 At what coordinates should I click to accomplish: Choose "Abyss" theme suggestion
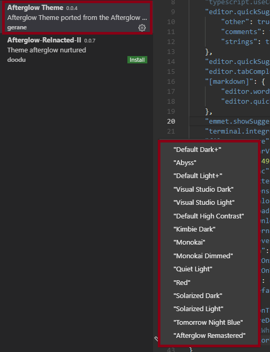(185, 162)
